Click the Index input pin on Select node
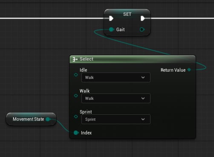 coord(76,133)
